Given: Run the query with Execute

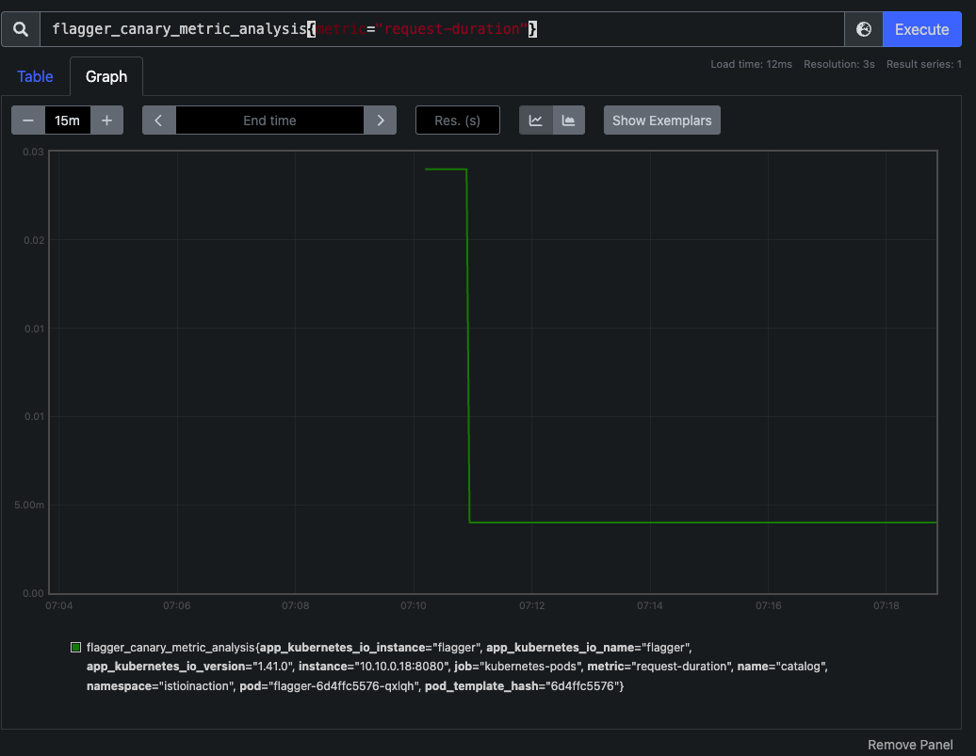Looking at the screenshot, I should click(x=922, y=29).
